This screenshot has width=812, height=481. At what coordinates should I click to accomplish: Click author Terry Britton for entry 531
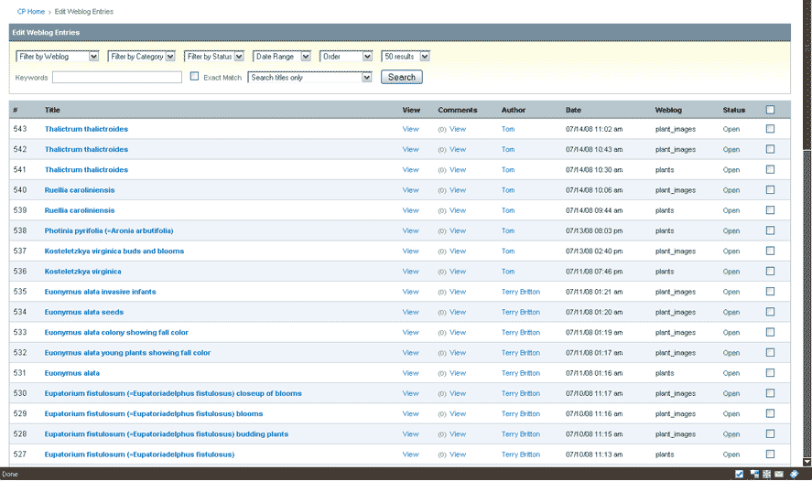click(x=521, y=373)
